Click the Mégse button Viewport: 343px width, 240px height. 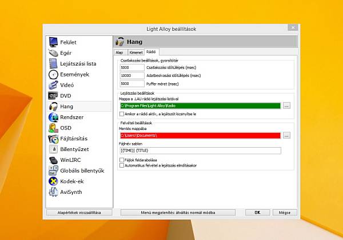click(285, 213)
